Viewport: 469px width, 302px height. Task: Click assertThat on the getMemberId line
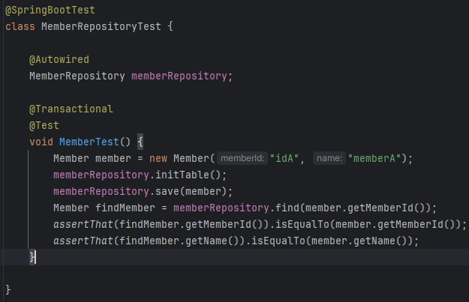tap(83, 224)
